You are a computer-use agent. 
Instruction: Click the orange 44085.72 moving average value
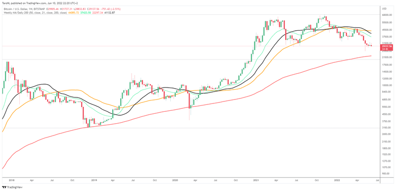click(x=73, y=13)
